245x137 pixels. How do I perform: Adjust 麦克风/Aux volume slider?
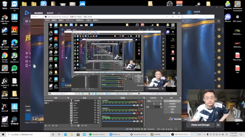(119, 121)
